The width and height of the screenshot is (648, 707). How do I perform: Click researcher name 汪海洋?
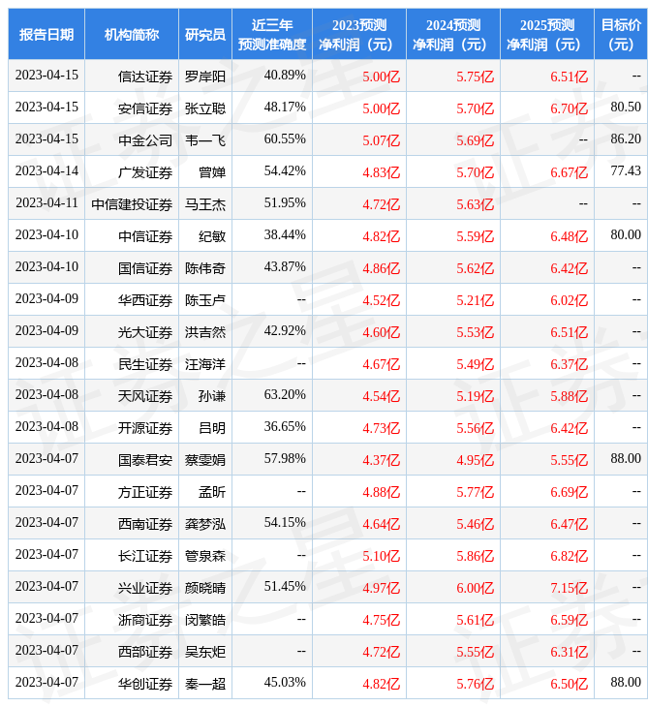coord(205,364)
